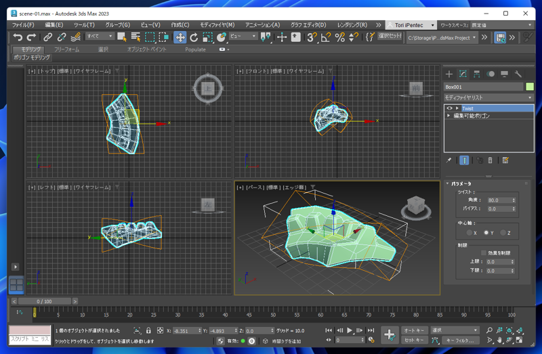Click the 選択セット named selection field
The width and height of the screenshot is (542, 354).
point(390,36)
